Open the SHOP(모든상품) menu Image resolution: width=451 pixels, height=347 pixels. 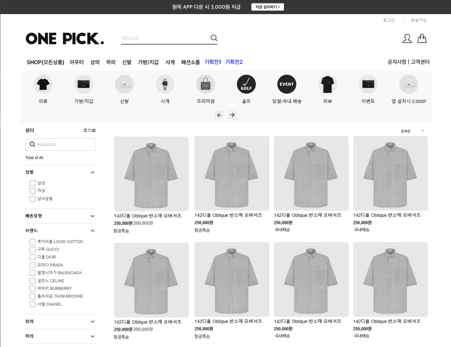[45, 62]
